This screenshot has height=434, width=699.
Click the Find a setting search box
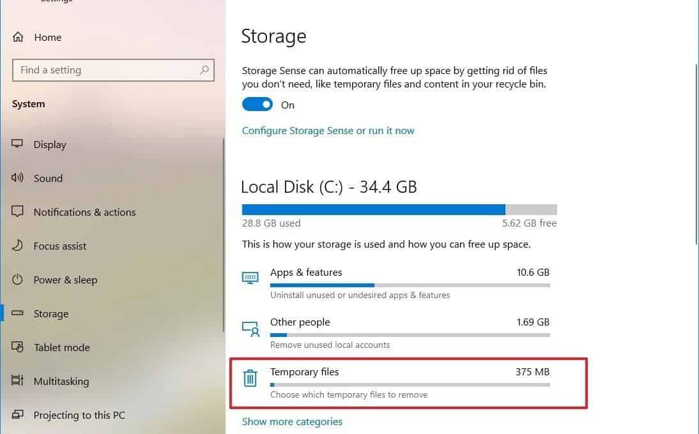pyautogui.click(x=113, y=70)
